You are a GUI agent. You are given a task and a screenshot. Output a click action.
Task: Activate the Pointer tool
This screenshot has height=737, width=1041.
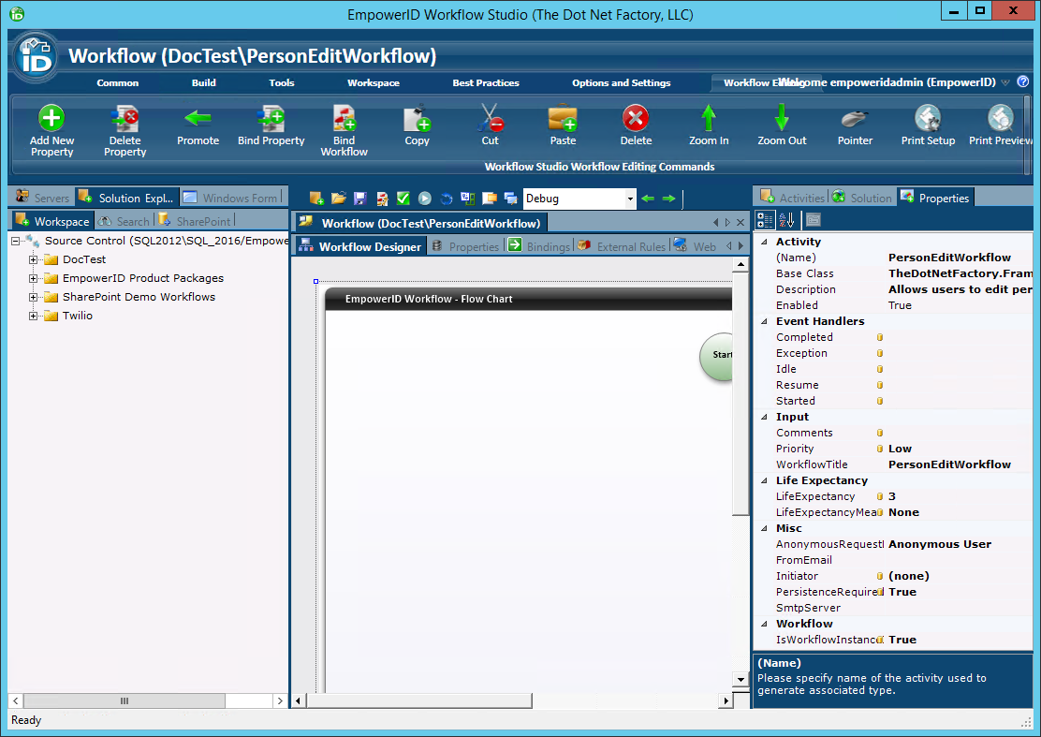coord(855,119)
